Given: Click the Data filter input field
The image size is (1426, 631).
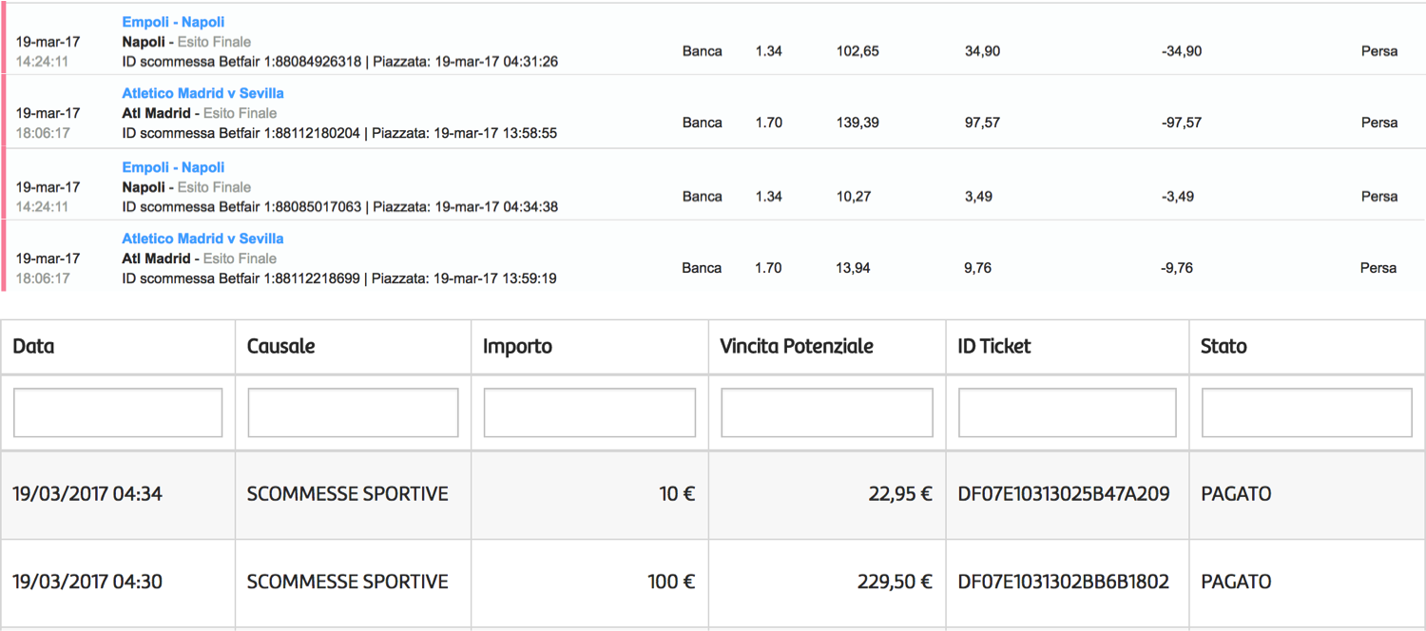Looking at the screenshot, I should [118, 412].
